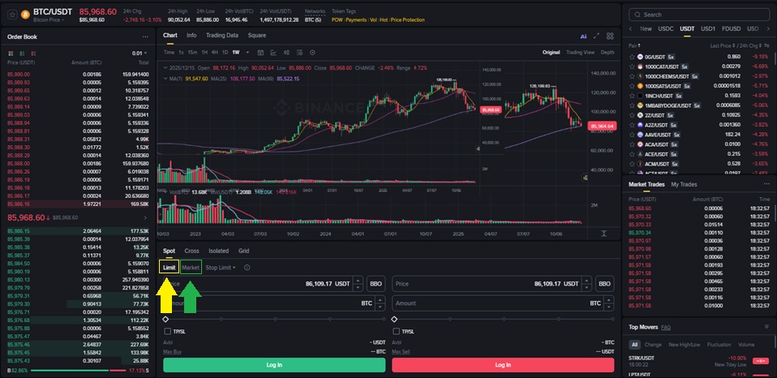Select the Depth chart mode
The width and height of the screenshot is (777, 378).
[607, 53]
